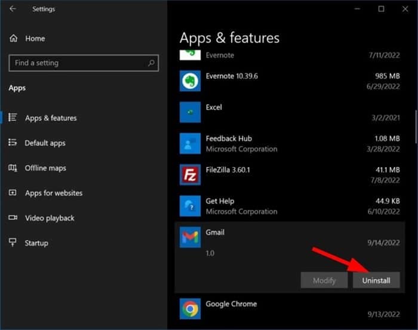Select the Get Help entry name
418x330 pixels.
point(220,201)
